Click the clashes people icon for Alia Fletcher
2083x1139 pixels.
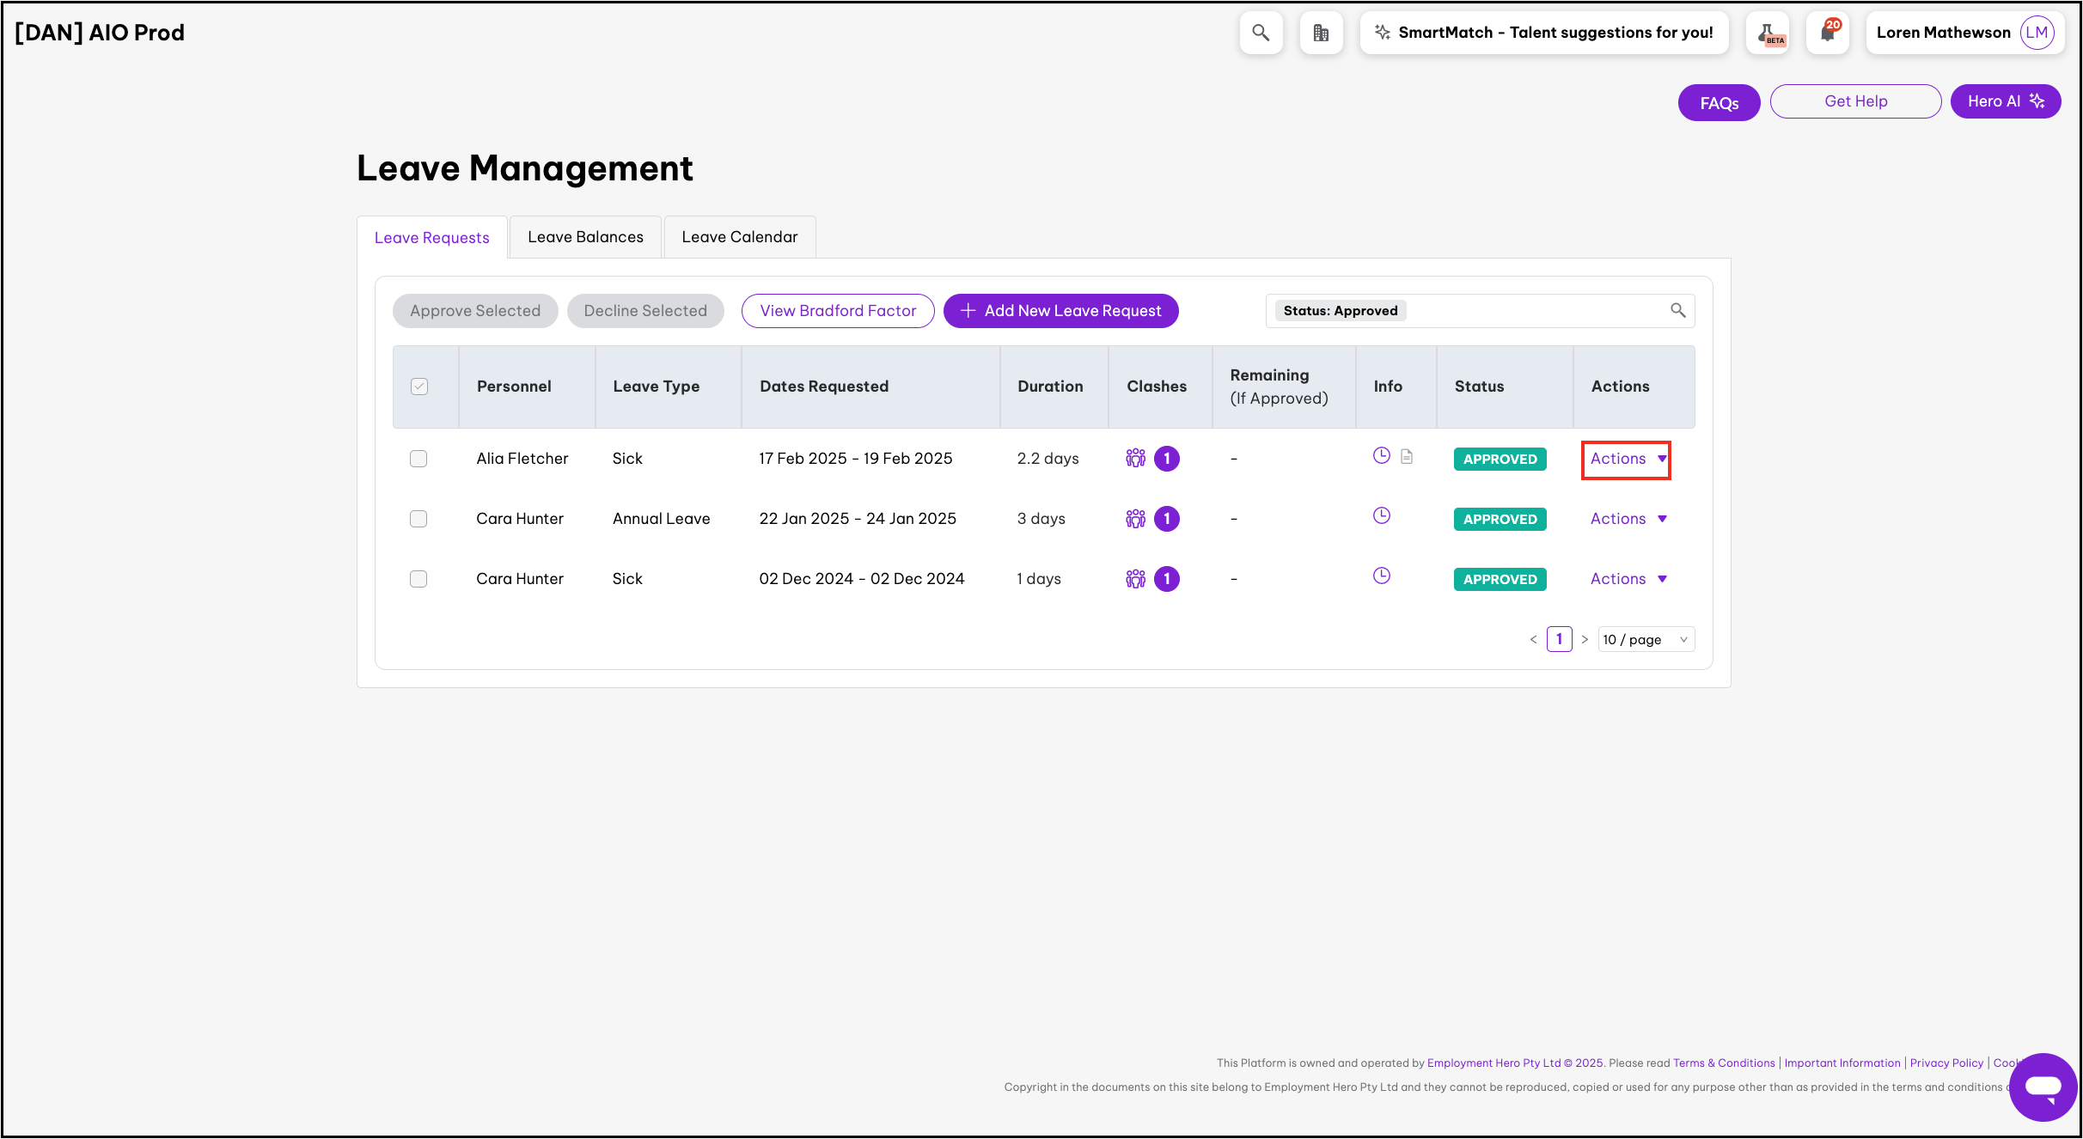pos(1135,458)
